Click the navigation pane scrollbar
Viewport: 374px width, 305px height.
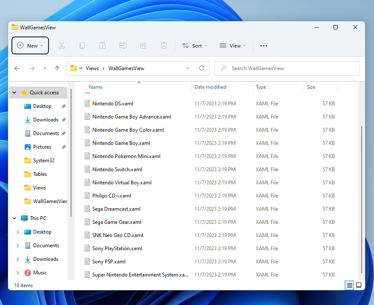pos(71,152)
